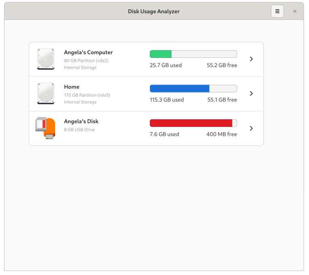This screenshot has width=309, height=275.
Task: Close the Disk Usage Analyzer window
Action: [x=295, y=11]
